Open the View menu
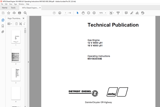The image size is (160, 107). (x=11, y=4)
